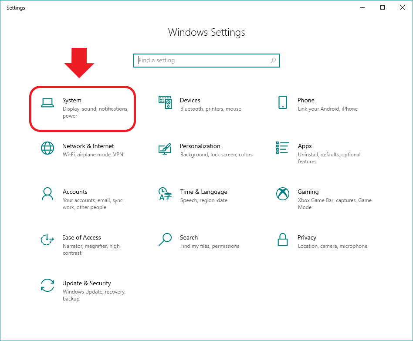Open the Accounts heading
413x341 pixels.
click(75, 192)
